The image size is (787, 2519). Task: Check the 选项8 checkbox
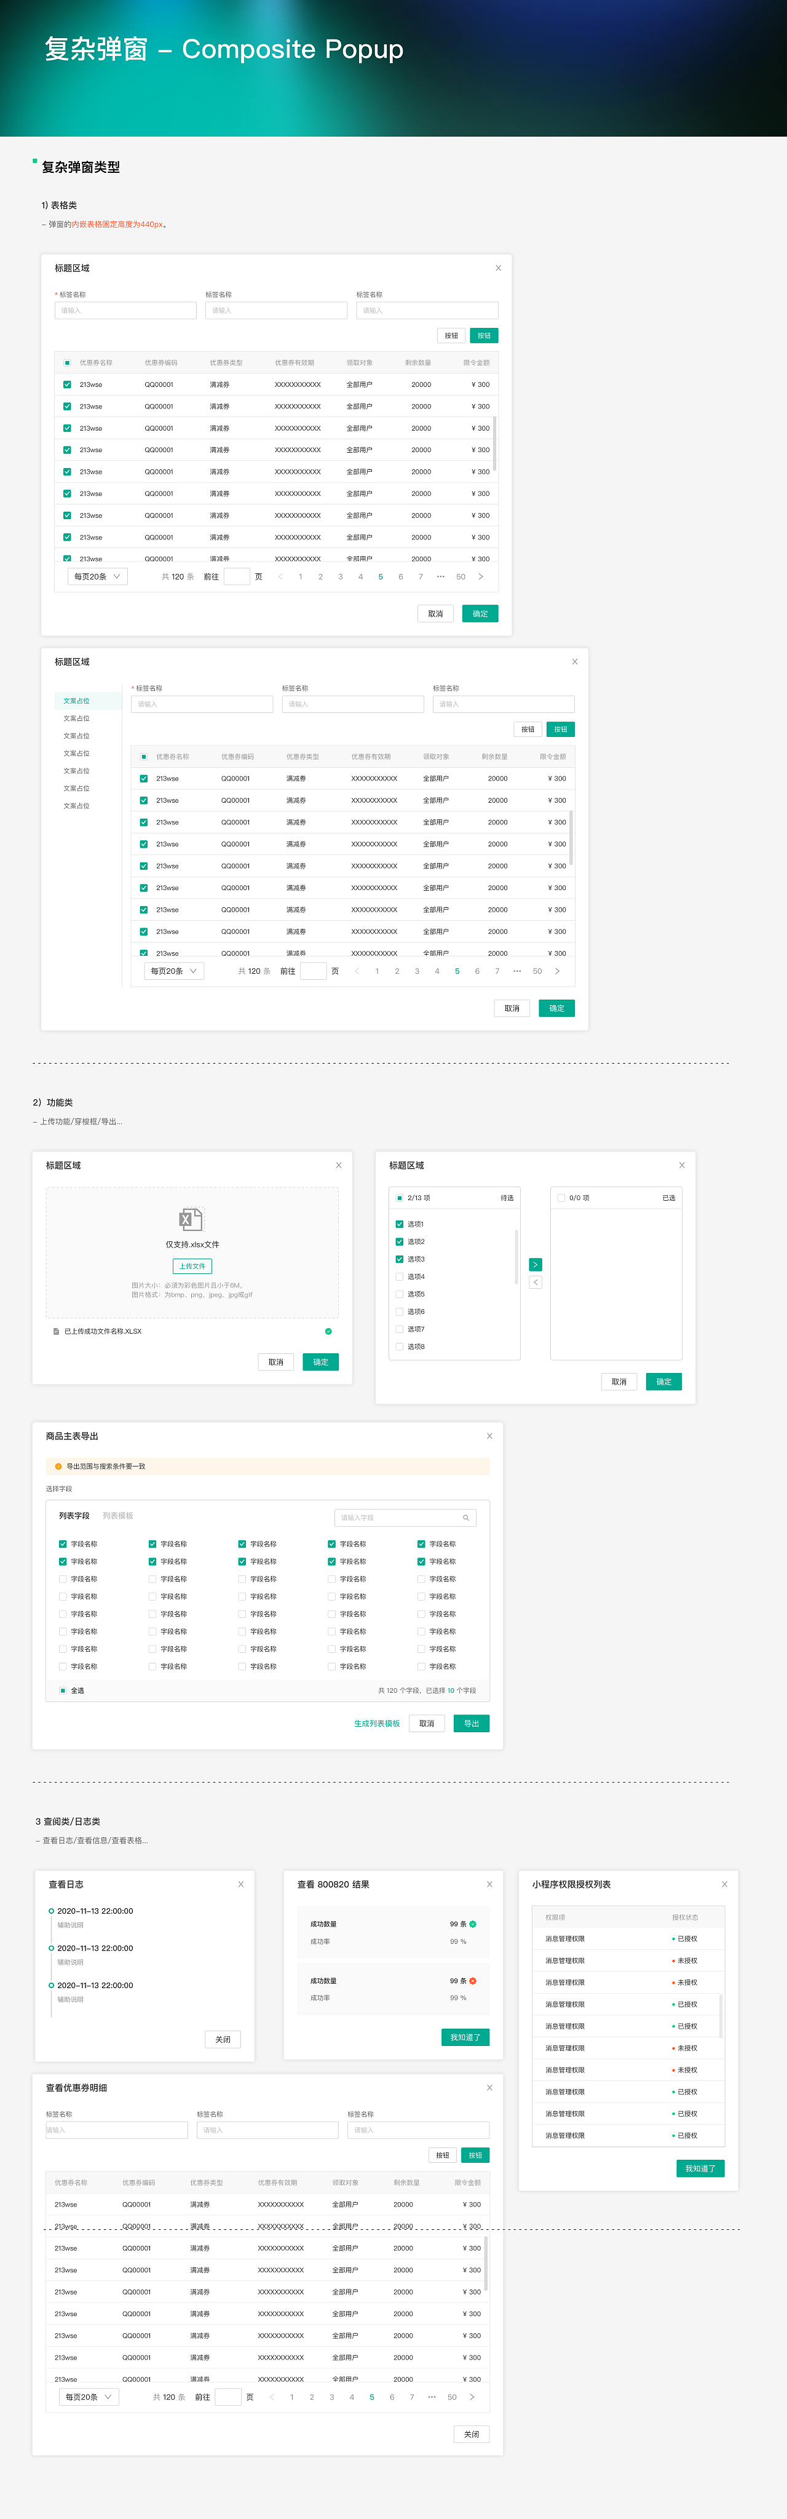click(399, 1347)
